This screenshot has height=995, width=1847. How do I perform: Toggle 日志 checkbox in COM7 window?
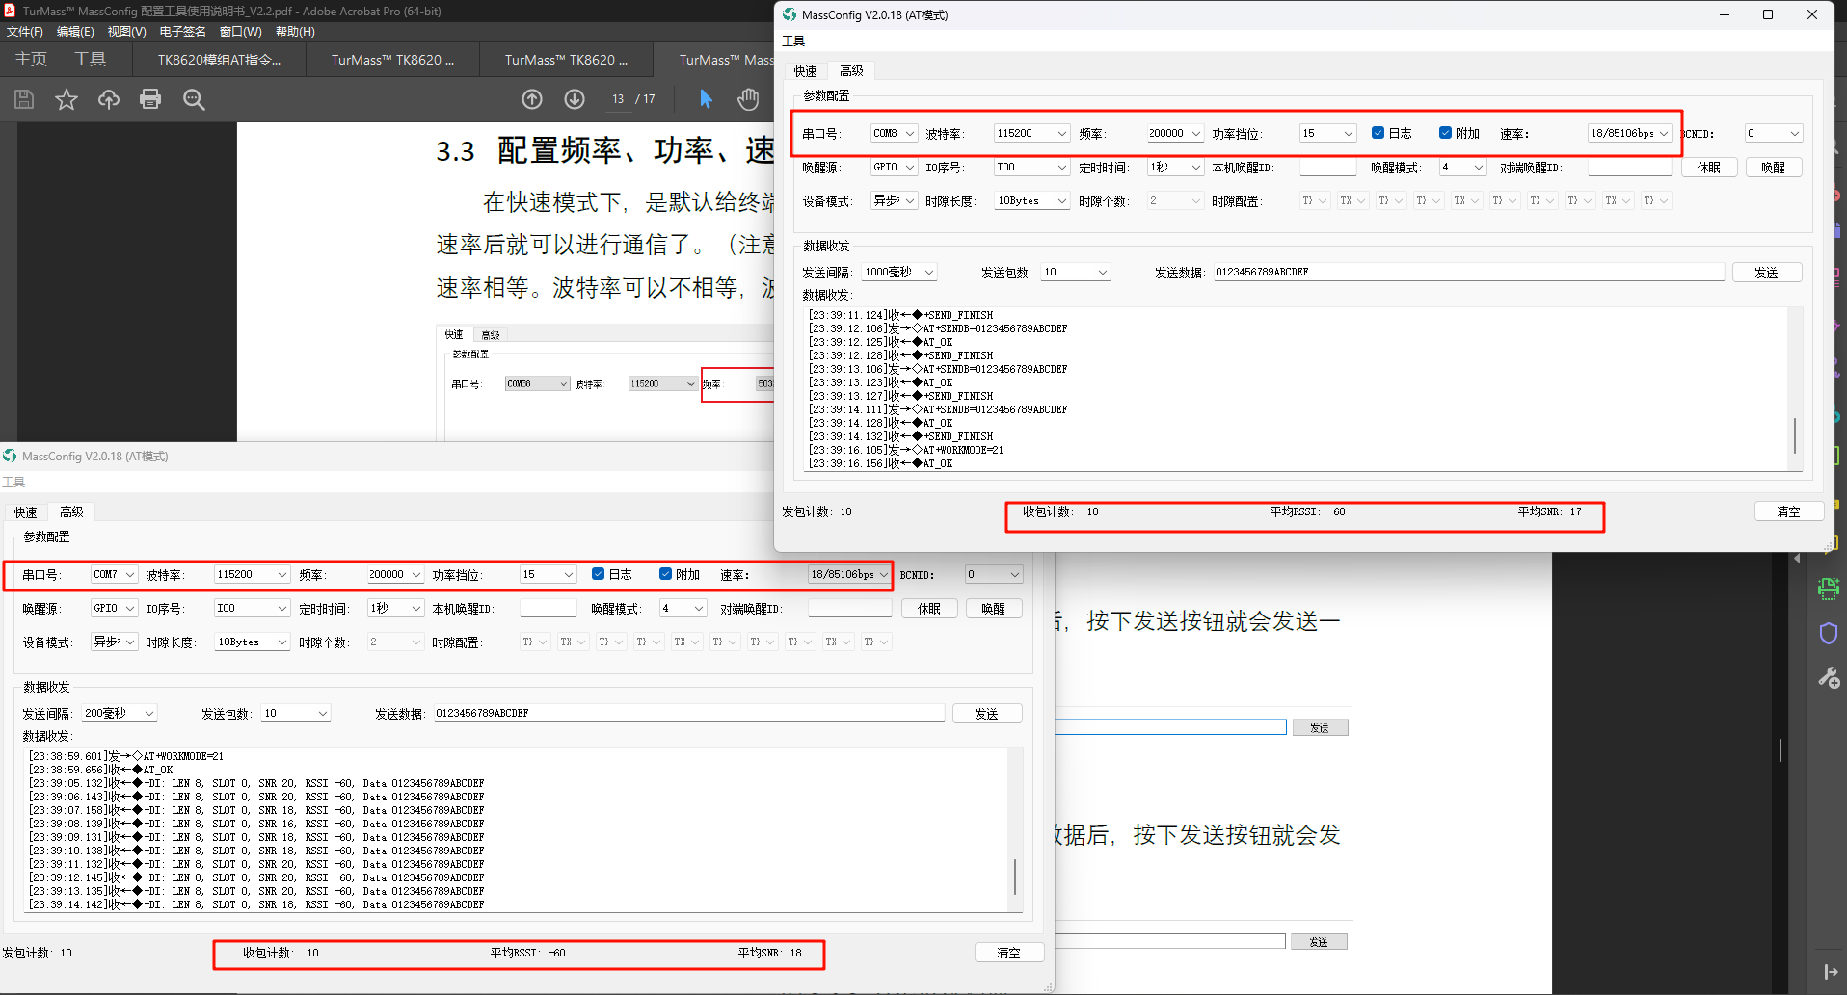[x=599, y=574]
